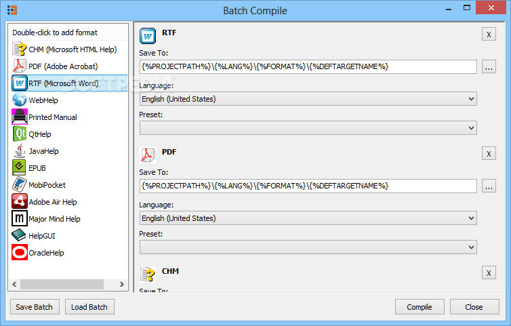Open the RTF Language dropdown
511x326 pixels.
point(308,99)
